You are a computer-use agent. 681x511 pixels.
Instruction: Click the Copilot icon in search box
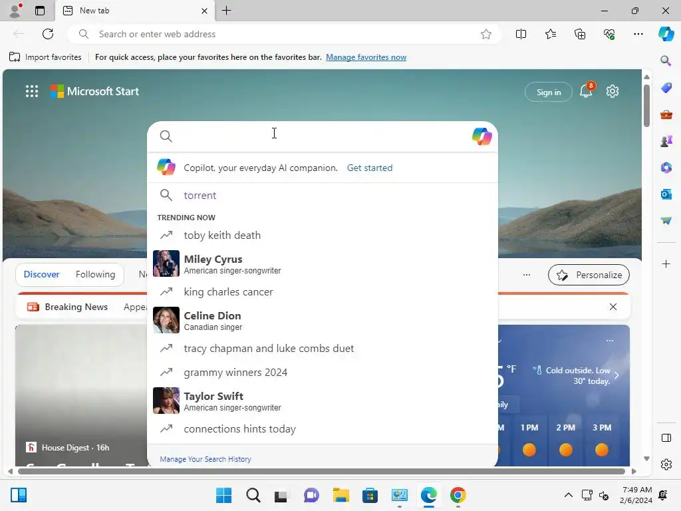coord(481,136)
